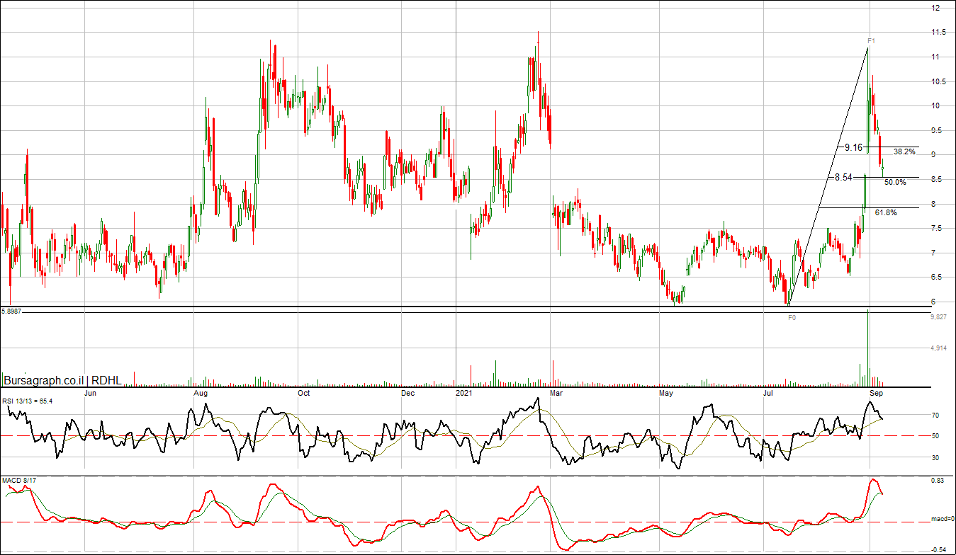956x555 pixels.
Task: Click the 10 price axis label
Action: pyautogui.click(x=935, y=105)
